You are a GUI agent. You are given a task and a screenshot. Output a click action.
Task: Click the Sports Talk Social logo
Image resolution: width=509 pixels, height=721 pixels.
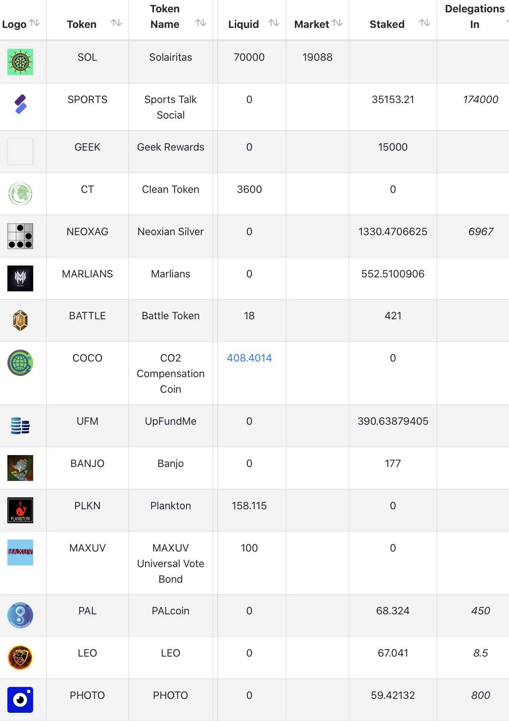tap(20, 104)
